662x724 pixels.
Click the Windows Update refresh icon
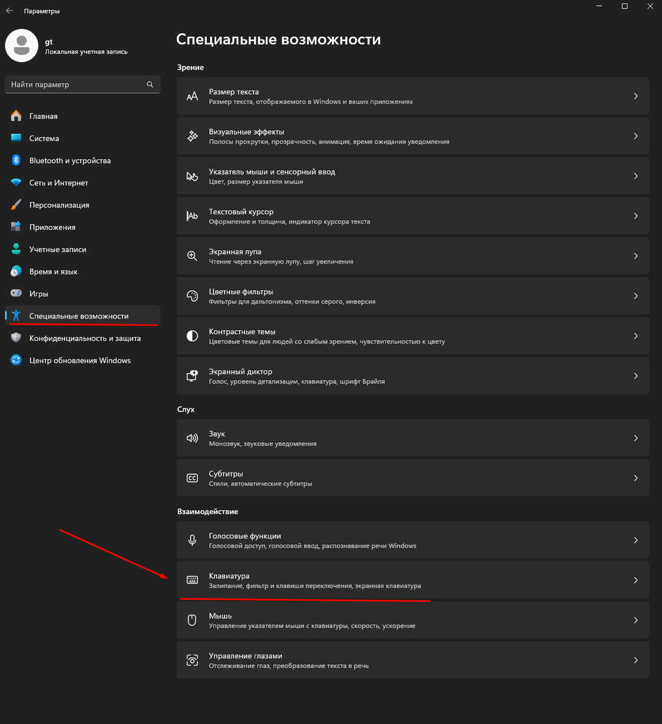(x=16, y=360)
